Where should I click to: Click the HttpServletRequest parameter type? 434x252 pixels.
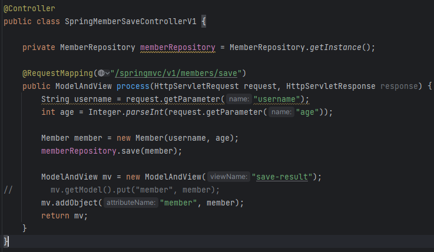point(197,87)
